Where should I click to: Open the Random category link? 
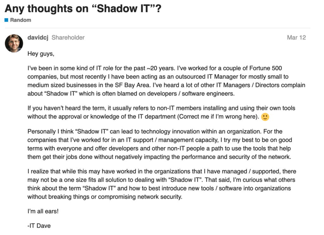[x=21, y=20]
